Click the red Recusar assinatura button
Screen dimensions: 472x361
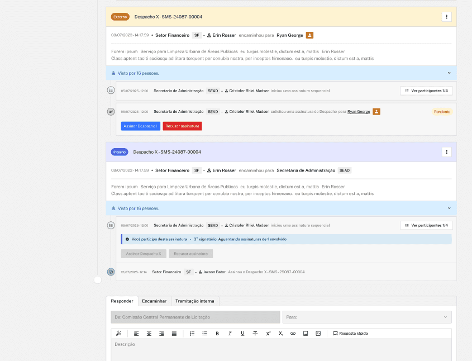pos(182,126)
